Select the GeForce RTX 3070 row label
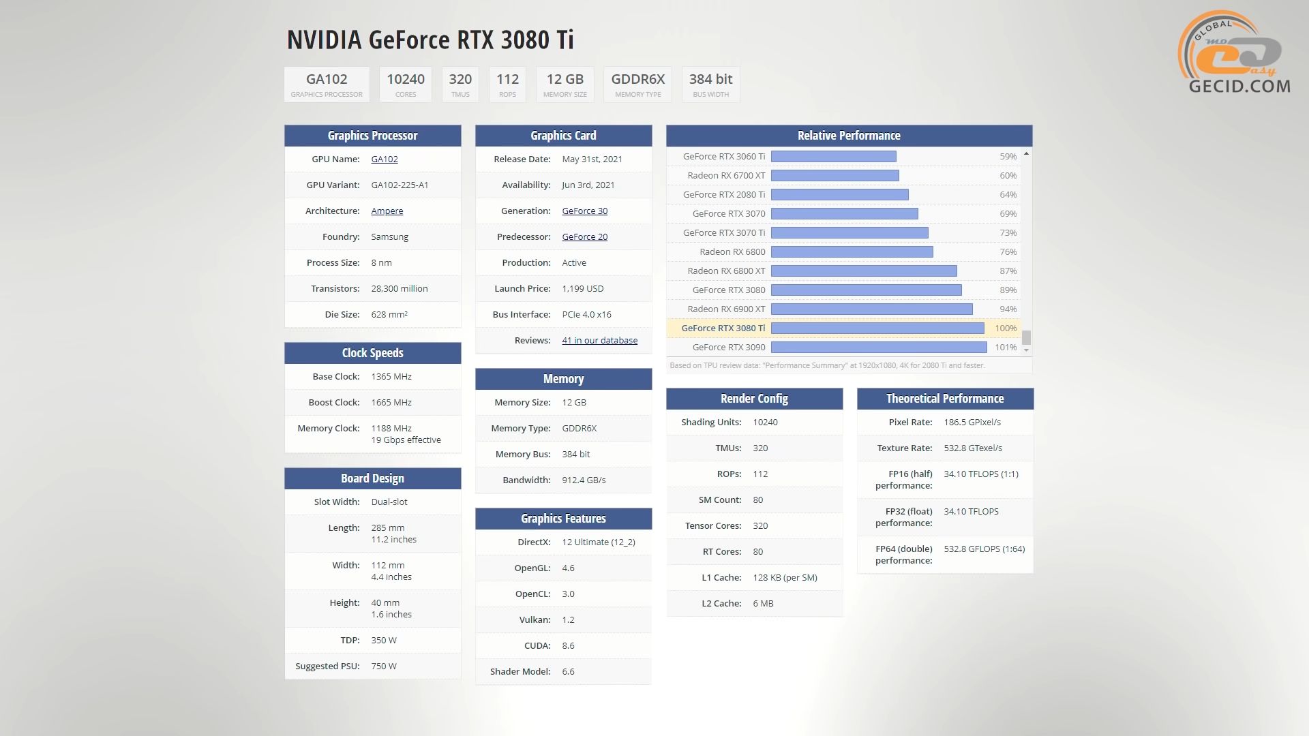Screen dimensions: 1309x736 (x=729, y=213)
